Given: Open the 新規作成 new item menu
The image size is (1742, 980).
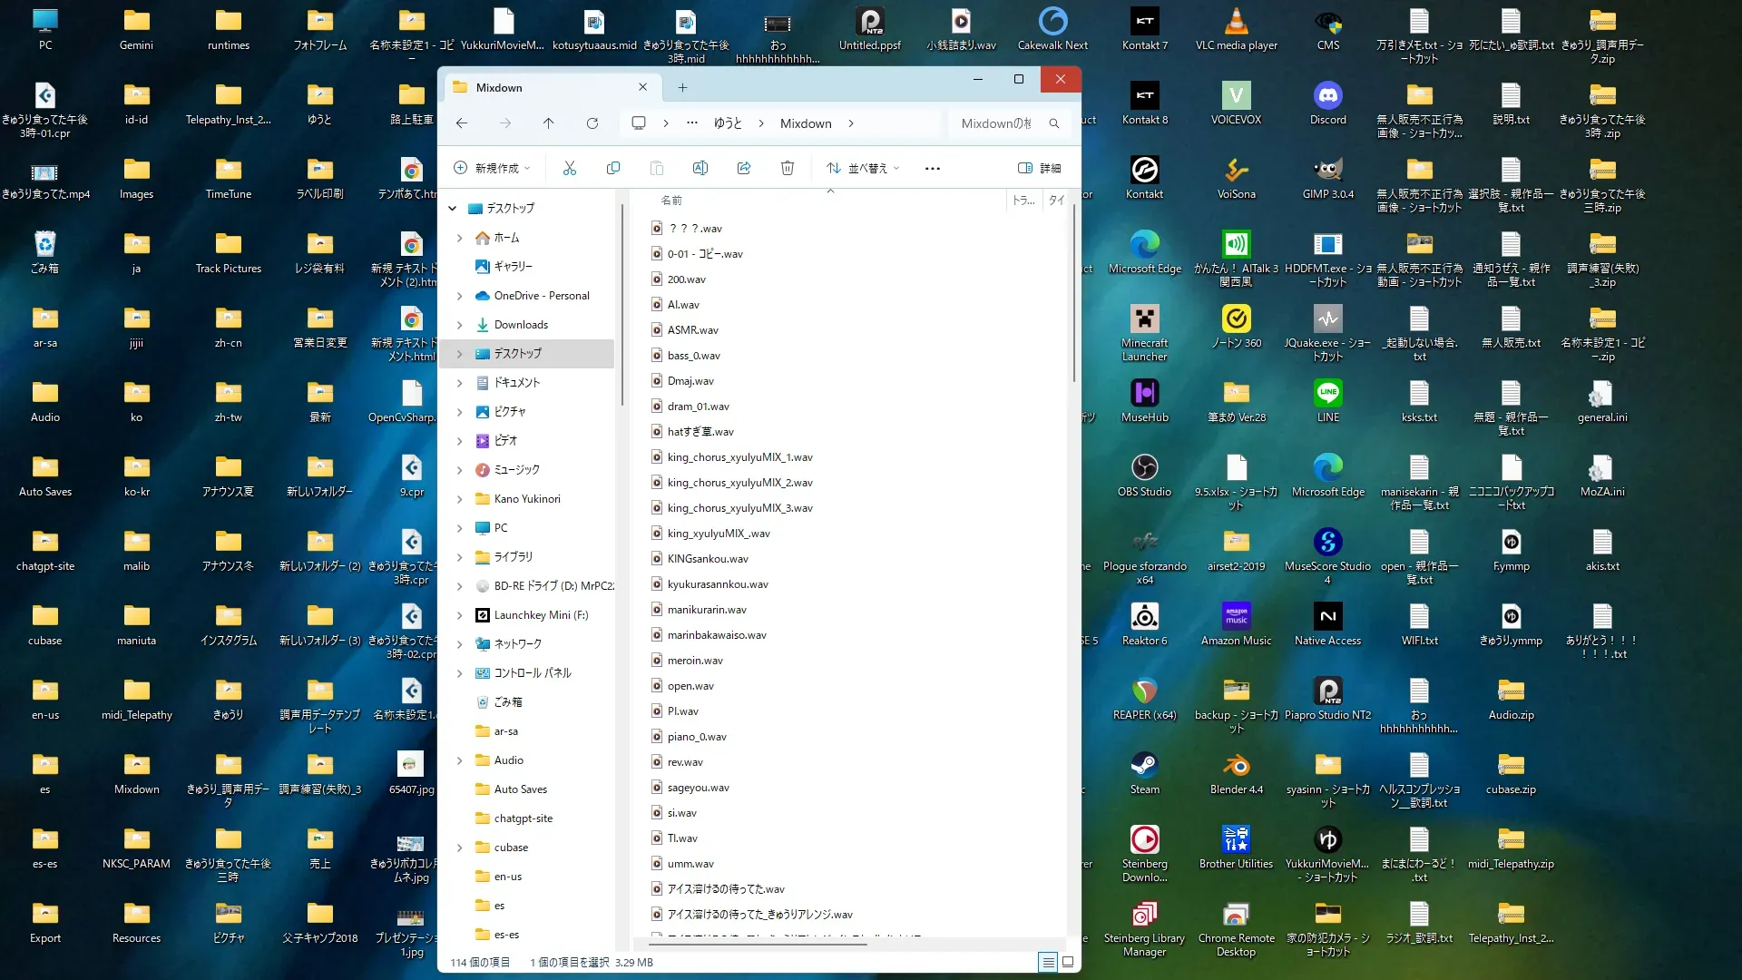Looking at the screenshot, I should 491,168.
